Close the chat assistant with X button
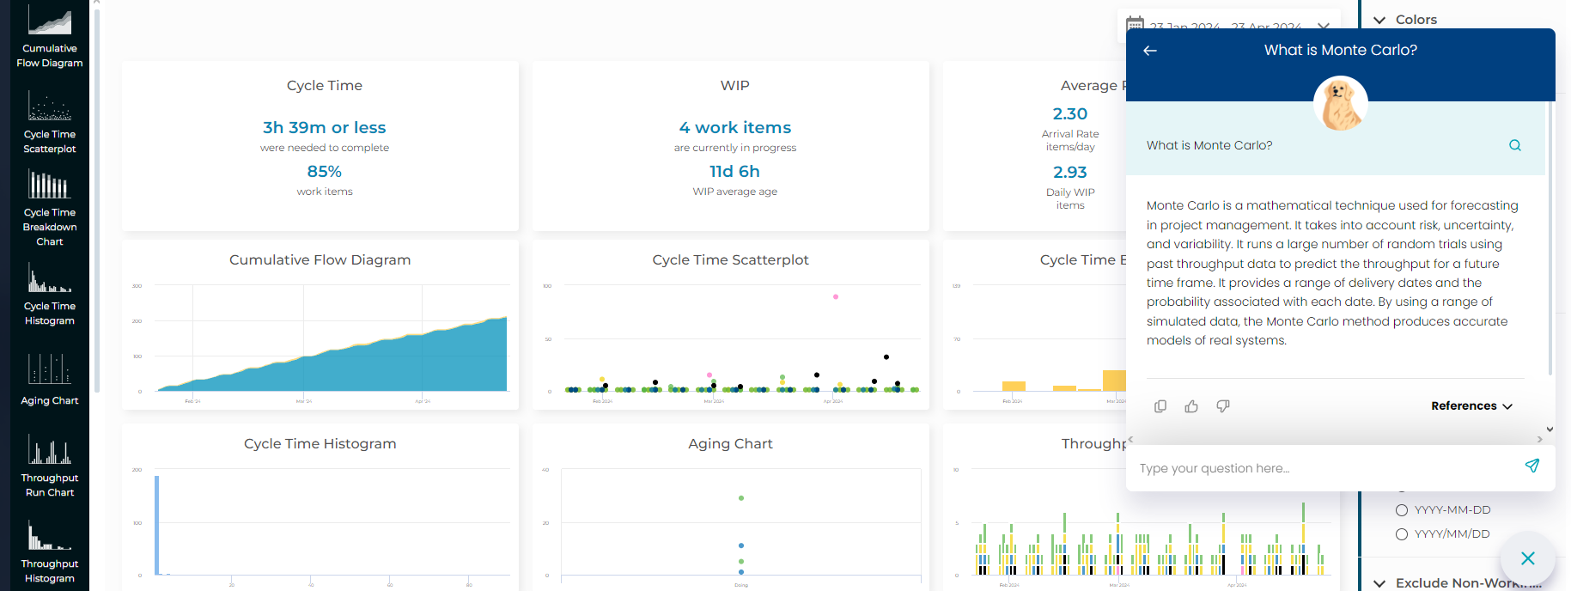This screenshot has width=1571, height=591. (1527, 558)
